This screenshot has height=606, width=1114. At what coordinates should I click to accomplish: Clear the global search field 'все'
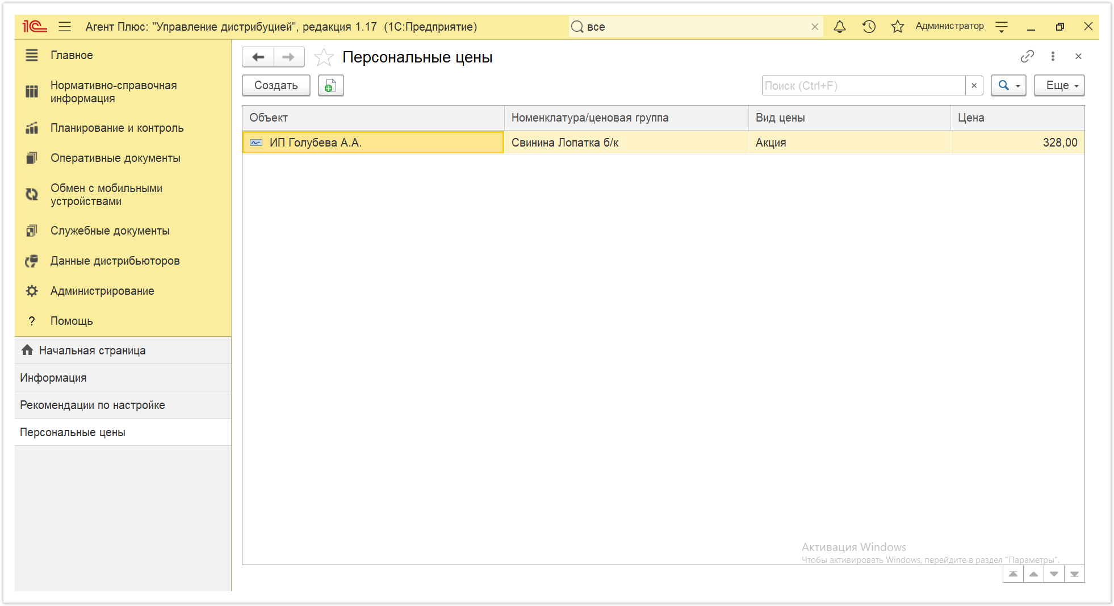(815, 27)
